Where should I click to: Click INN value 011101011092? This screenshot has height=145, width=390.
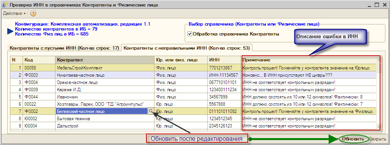point(224,111)
